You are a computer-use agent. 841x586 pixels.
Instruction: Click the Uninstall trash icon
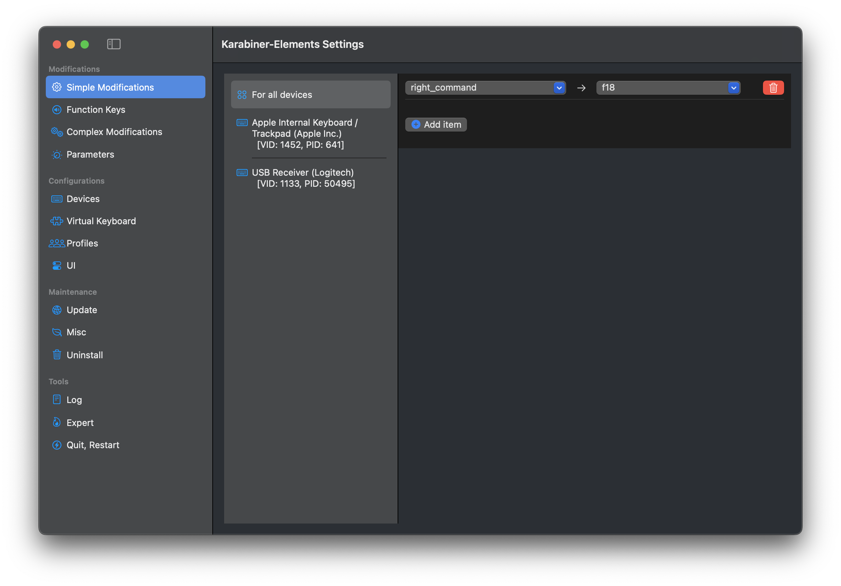click(57, 355)
